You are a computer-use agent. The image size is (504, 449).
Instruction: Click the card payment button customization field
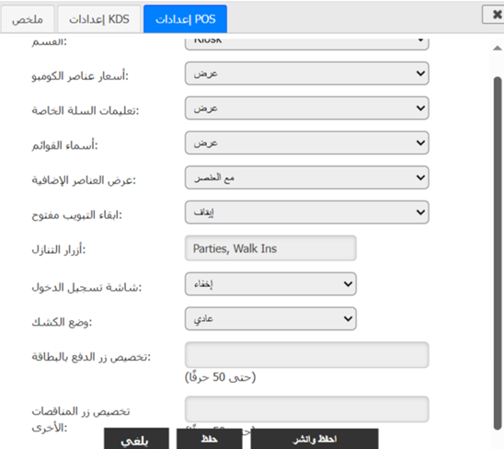pos(307,355)
